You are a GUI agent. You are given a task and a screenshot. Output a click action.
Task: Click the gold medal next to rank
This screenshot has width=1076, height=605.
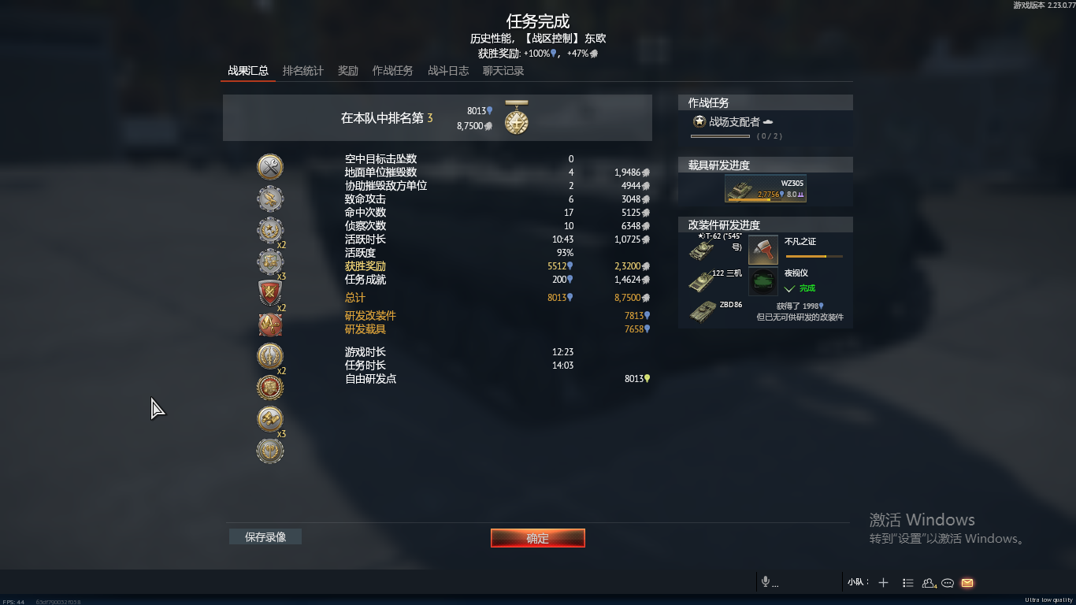point(517,117)
